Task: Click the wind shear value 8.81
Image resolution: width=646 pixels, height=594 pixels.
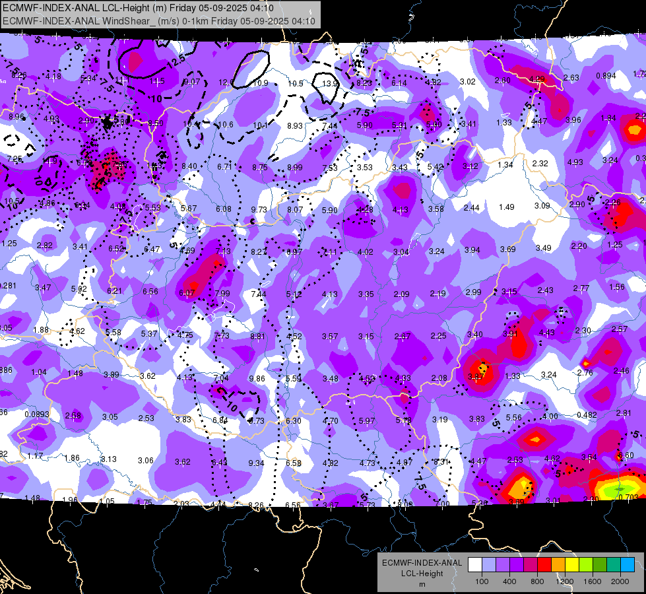Action: click(x=258, y=337)
